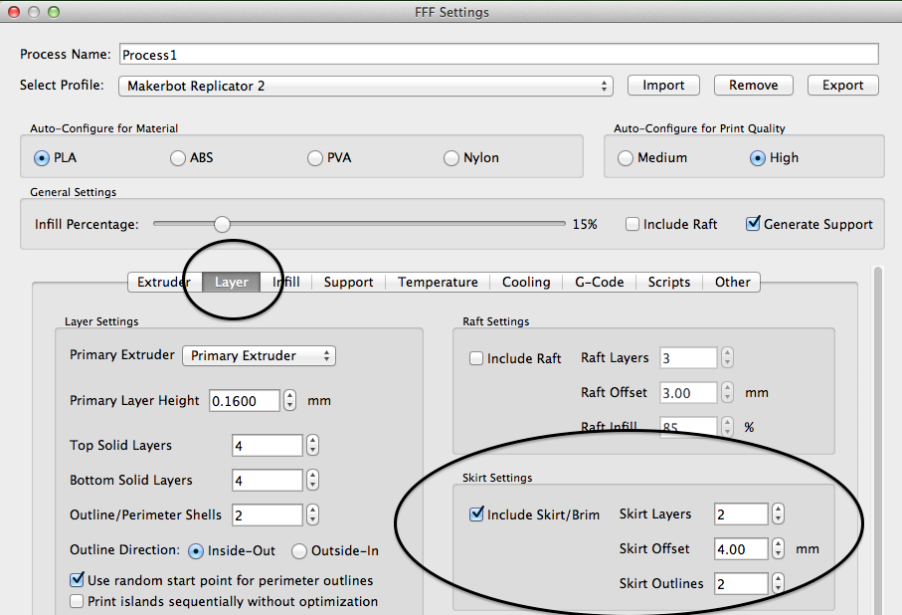The width and height of the screenshot is (902, 615).
Task: Click the Skirt Layers stepper
Action: click(x=778, y=514)
